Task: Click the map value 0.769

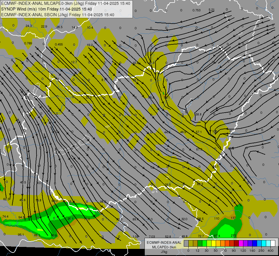Action: point(28,43)
